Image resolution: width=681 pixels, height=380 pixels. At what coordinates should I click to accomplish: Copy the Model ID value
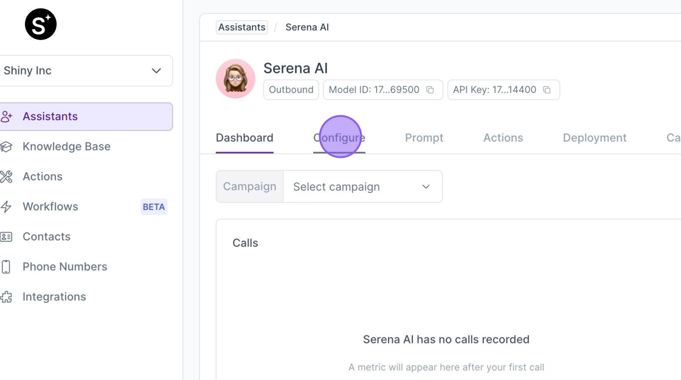click(x=430, y=90)
